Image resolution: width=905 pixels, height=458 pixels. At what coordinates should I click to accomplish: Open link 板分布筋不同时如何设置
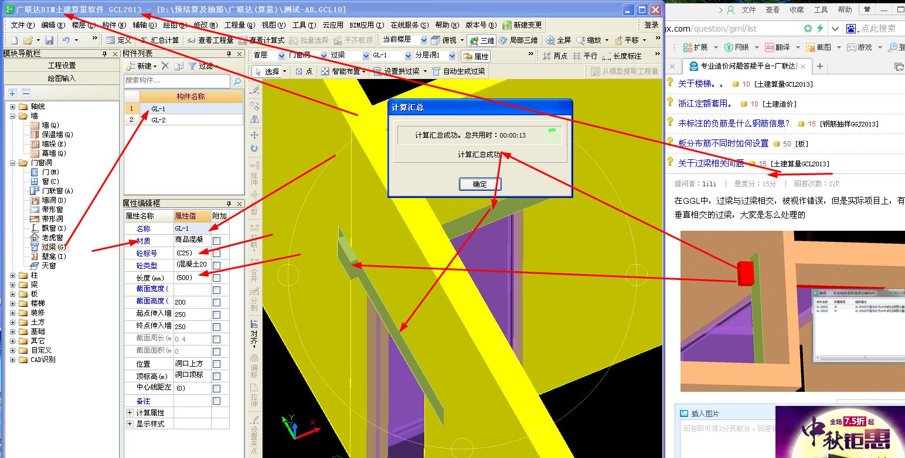click(x=723, y=143)
